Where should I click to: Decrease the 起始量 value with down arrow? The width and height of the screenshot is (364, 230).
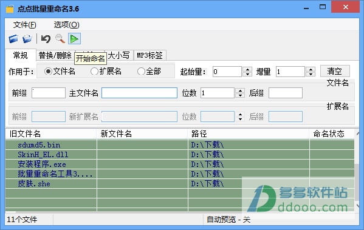pyautogui.click(x=247, y=74)
